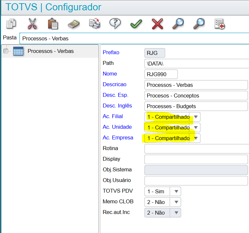The image size is (249, 233).
Task: Open the Ac. Filial dropdown
Action: (196, 117)
